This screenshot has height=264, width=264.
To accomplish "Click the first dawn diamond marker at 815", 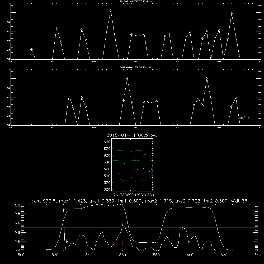I will pyautogui.click(x=31, y=50).
